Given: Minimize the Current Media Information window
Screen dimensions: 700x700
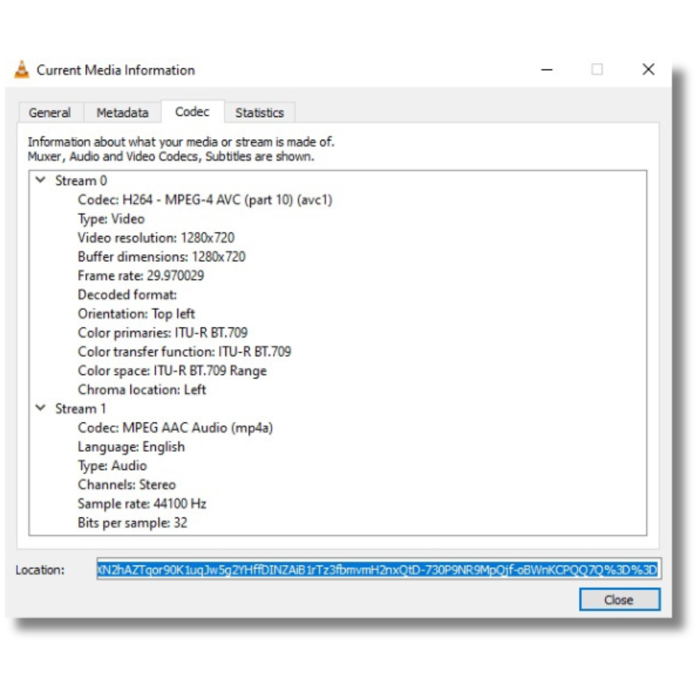Looking at the screenshot, I should tap(547, 70).
